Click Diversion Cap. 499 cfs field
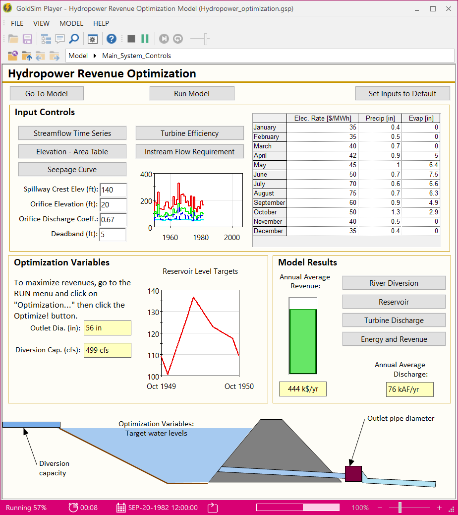 click(108, 350)
